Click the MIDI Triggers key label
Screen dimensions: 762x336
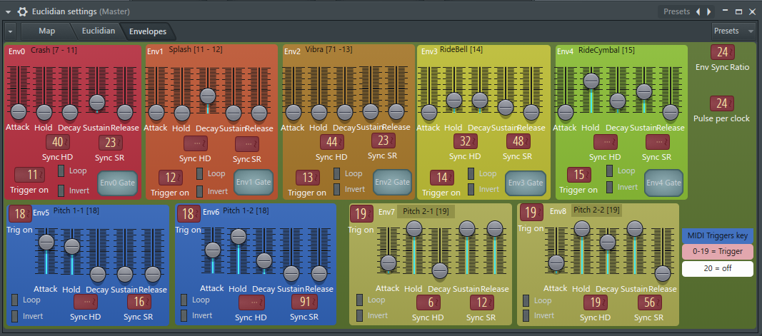point(718,236)
